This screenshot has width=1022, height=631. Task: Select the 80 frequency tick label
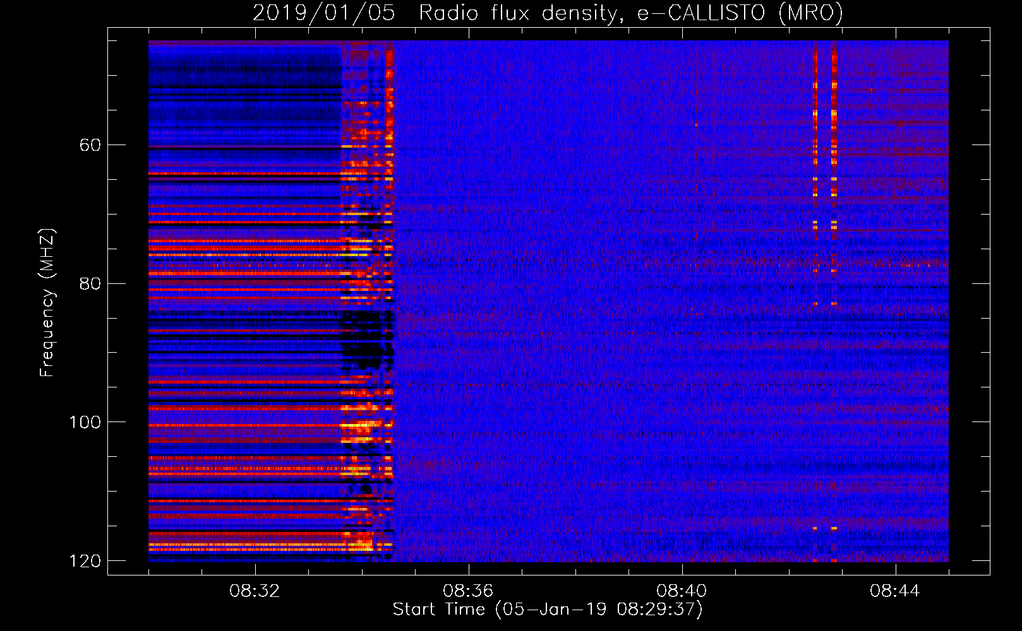(x=90, y=283)
